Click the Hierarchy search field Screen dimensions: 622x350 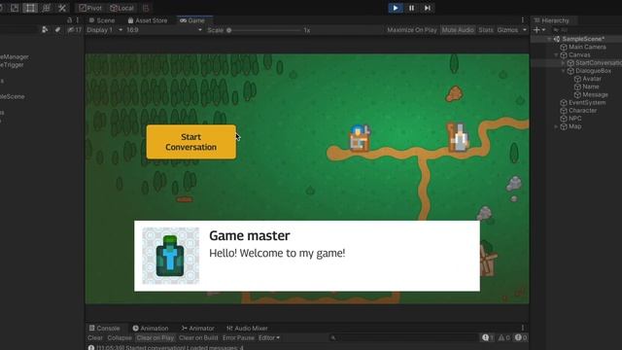pyautogui.click(x=587, y=30)
